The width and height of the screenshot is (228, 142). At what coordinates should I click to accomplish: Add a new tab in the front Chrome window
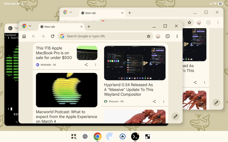click(89, 27)
